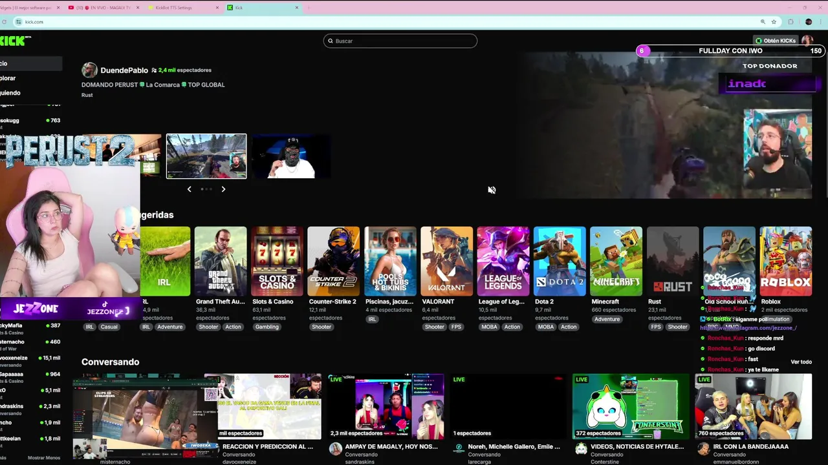Open the IRL CON LA BANDEJAAAA stream thumbnail
The height and width of the screenshot is (465, 828).
(x=753, y=406)
